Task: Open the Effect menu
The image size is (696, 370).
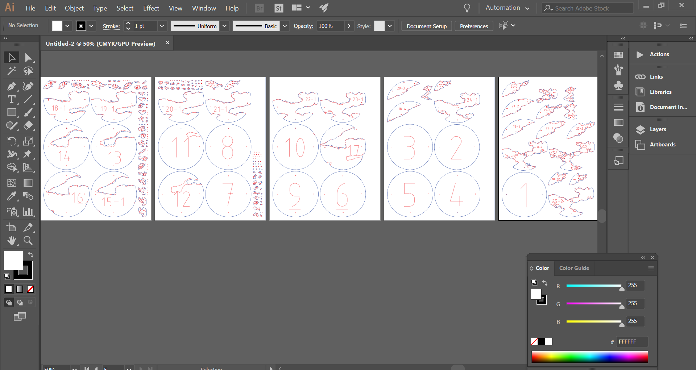Action: [151, 8]
